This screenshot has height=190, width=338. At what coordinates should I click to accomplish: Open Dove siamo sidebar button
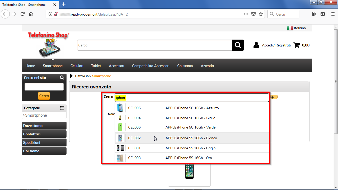[x=44, y=126]
